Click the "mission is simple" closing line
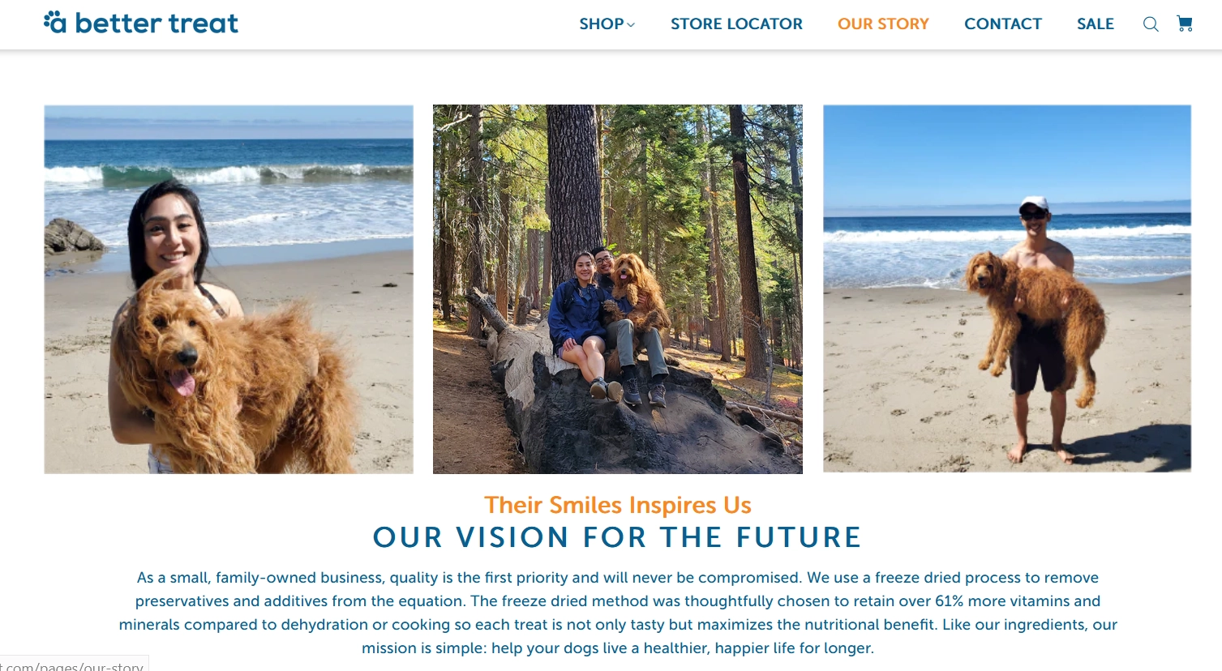This screenshot has height=671, width=1222. 618,648
